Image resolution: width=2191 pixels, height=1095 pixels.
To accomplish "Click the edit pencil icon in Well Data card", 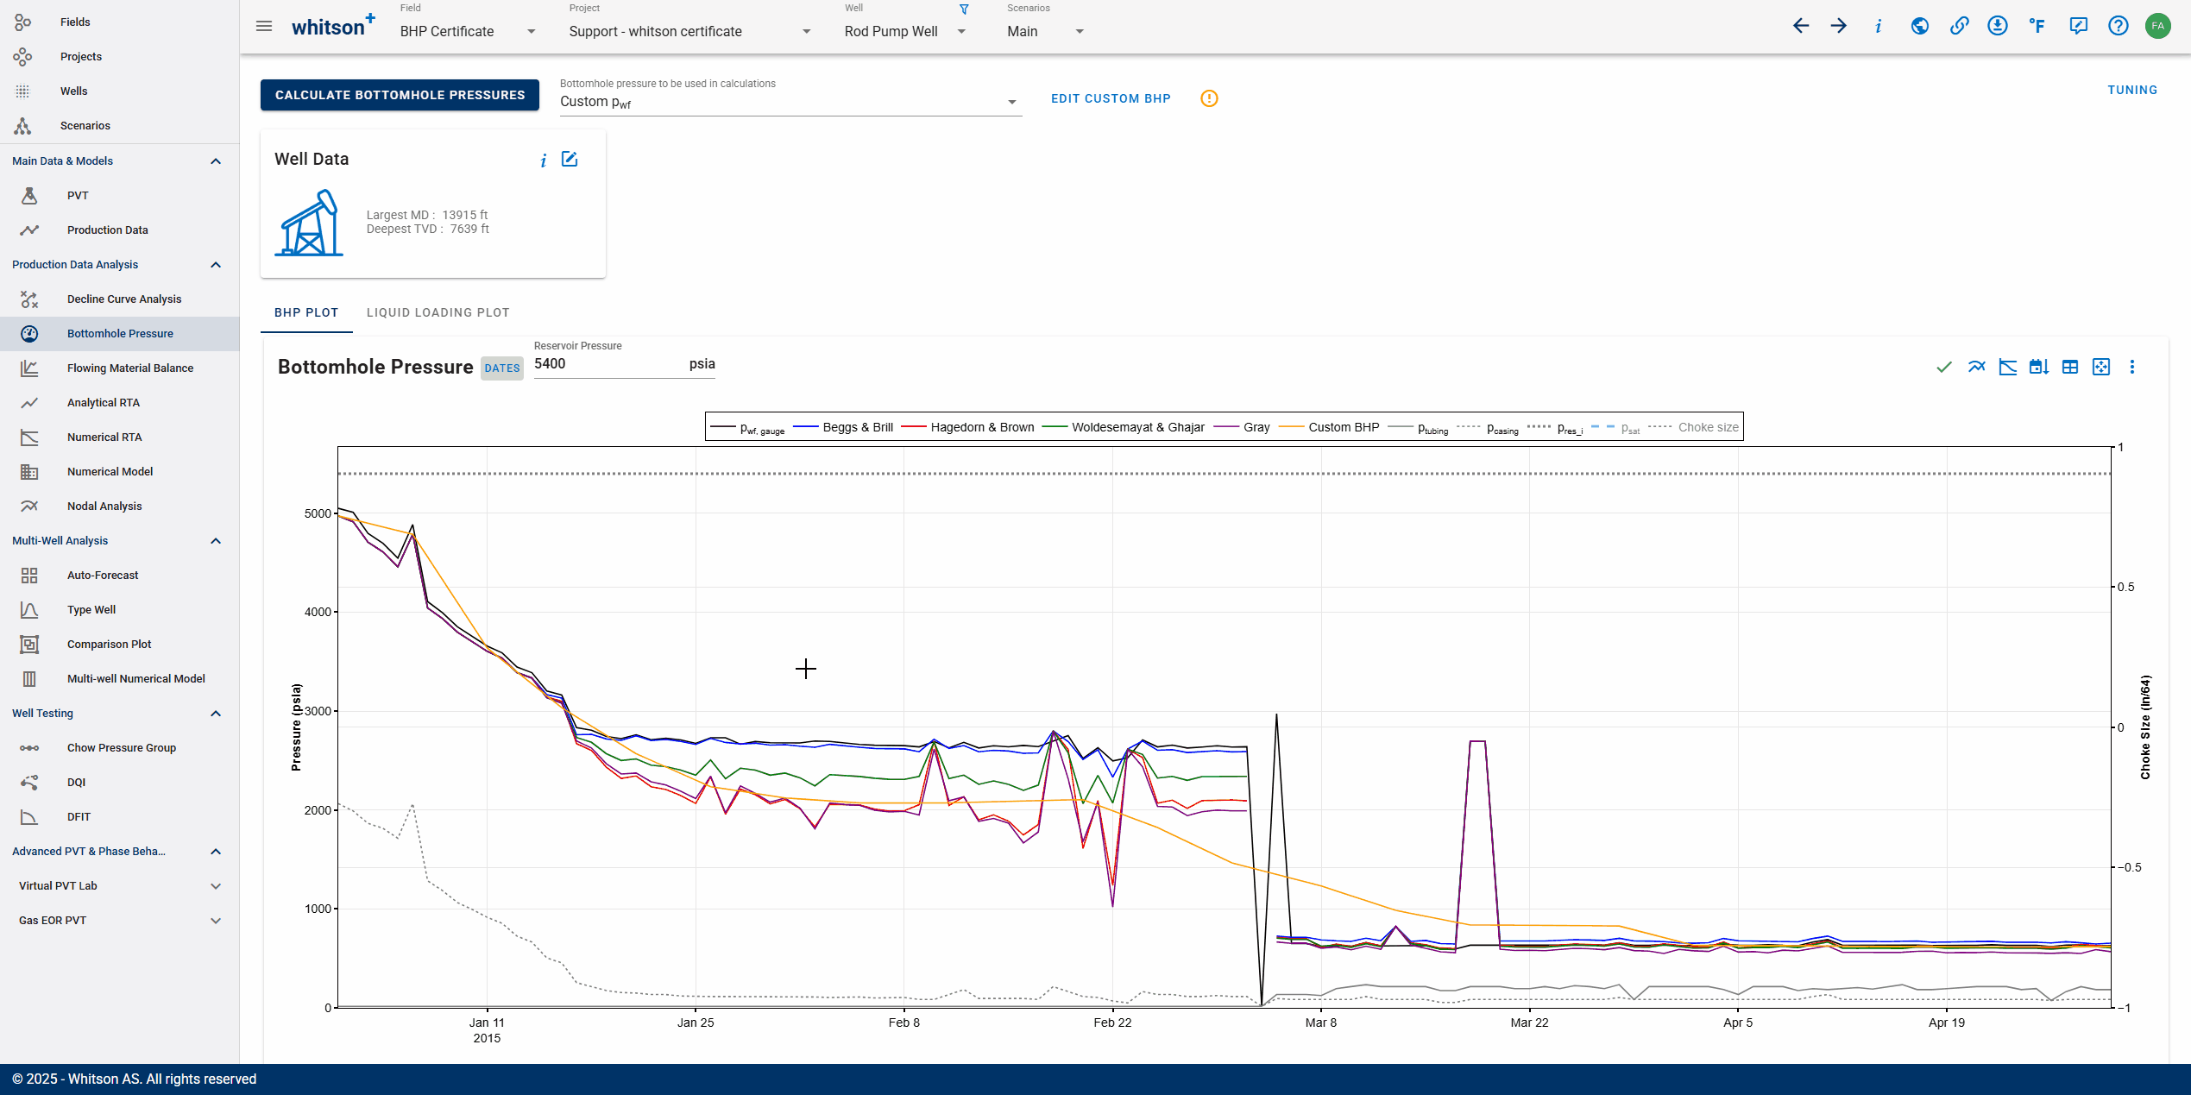I will pyautogui.click(x=570, y=160).
